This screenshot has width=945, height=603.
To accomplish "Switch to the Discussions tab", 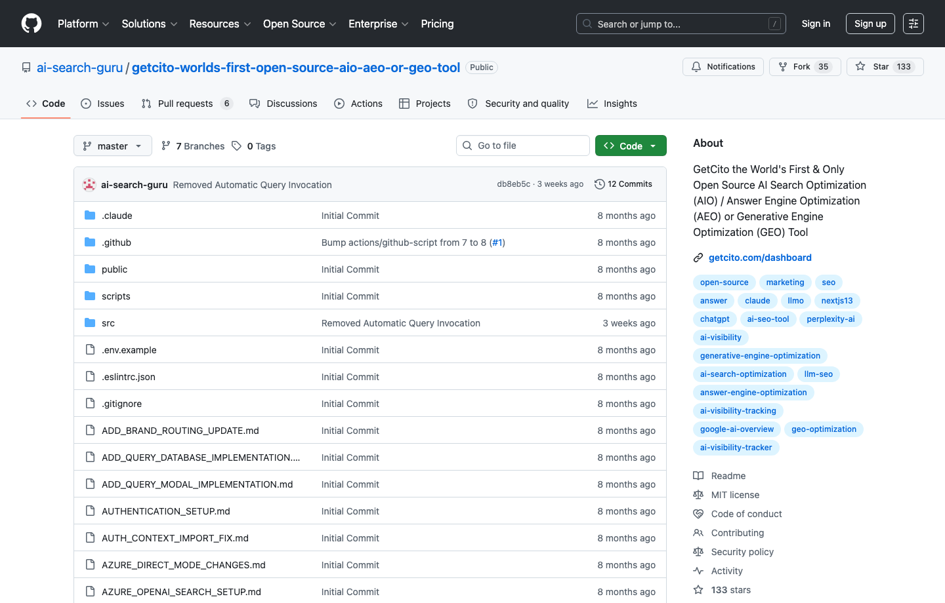I will (x=283, y=104).
